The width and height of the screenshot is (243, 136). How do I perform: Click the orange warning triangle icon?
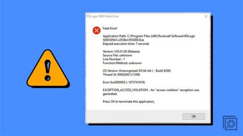[x=48, y=68]
